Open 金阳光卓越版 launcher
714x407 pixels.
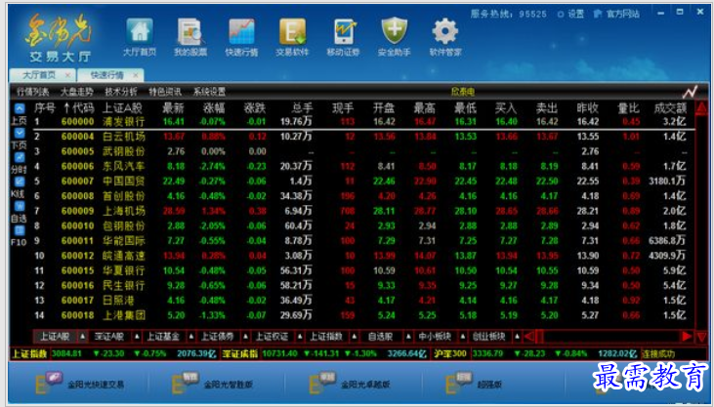pyautogui.click(x=350, y=384)
